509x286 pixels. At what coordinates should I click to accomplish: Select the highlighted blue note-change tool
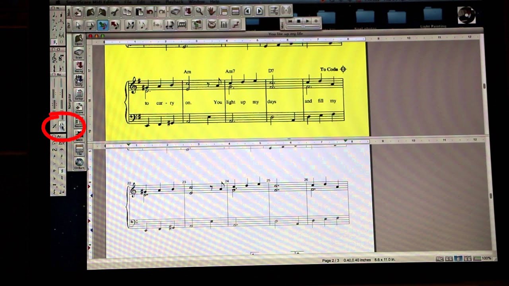pos(103,25)
